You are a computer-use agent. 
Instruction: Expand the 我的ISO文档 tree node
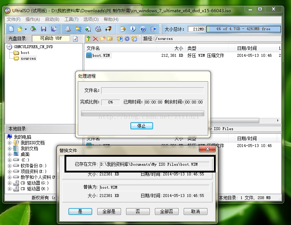click(x=9, y=143)
